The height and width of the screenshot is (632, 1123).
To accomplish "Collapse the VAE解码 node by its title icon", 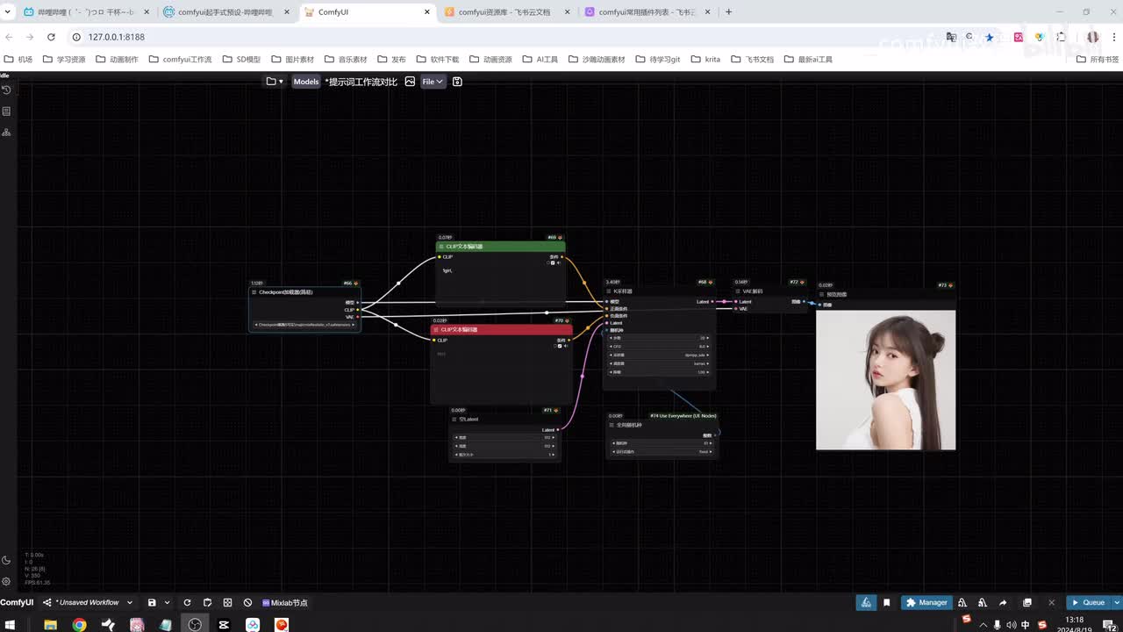I will (738, 291).
